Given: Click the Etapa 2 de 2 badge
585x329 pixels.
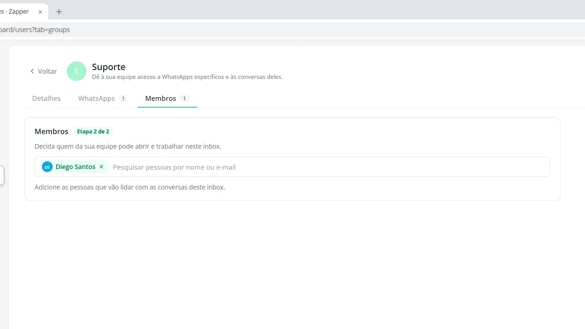Looking at the screenshot, I should click(x=93, y=131).
